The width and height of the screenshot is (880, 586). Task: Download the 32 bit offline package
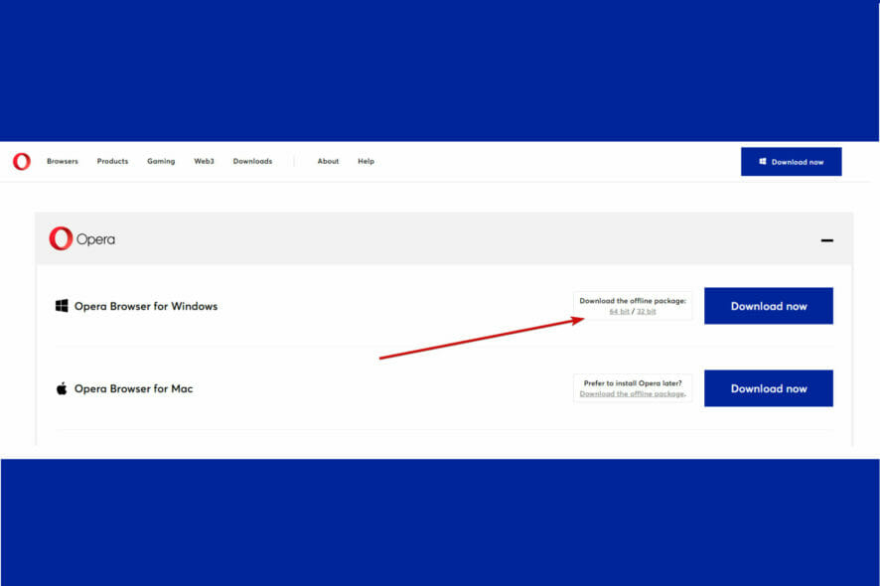[x=646, y=312]
